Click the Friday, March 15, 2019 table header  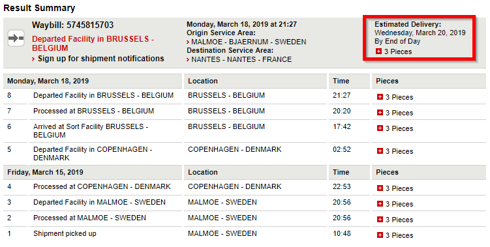[x=45, y=172]
